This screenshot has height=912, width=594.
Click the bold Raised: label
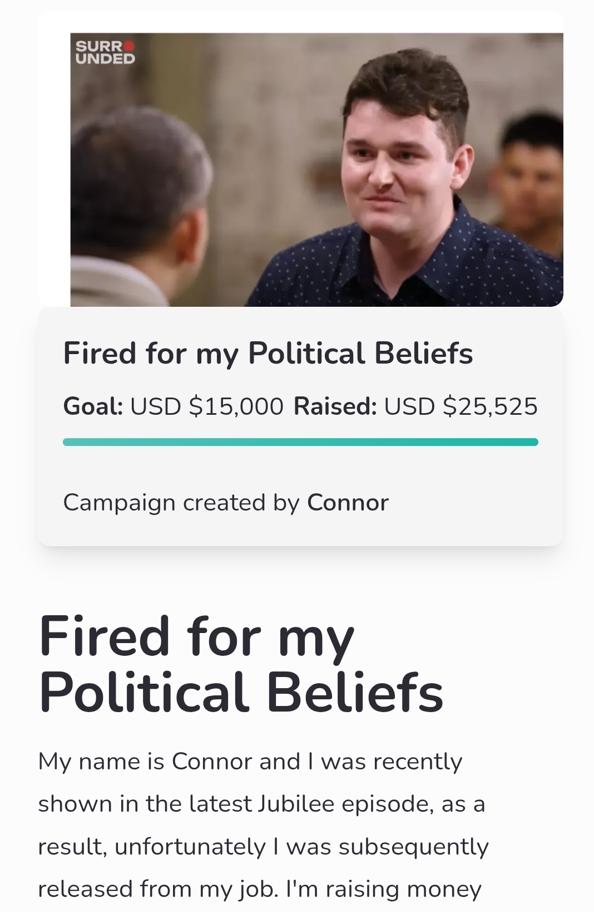[x=335, y=406]
